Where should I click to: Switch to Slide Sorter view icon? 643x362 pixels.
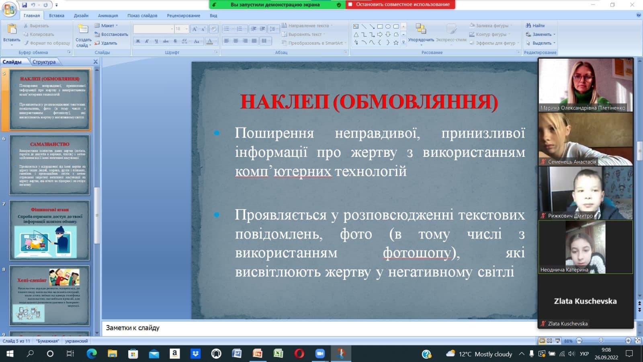pos(549,341)
